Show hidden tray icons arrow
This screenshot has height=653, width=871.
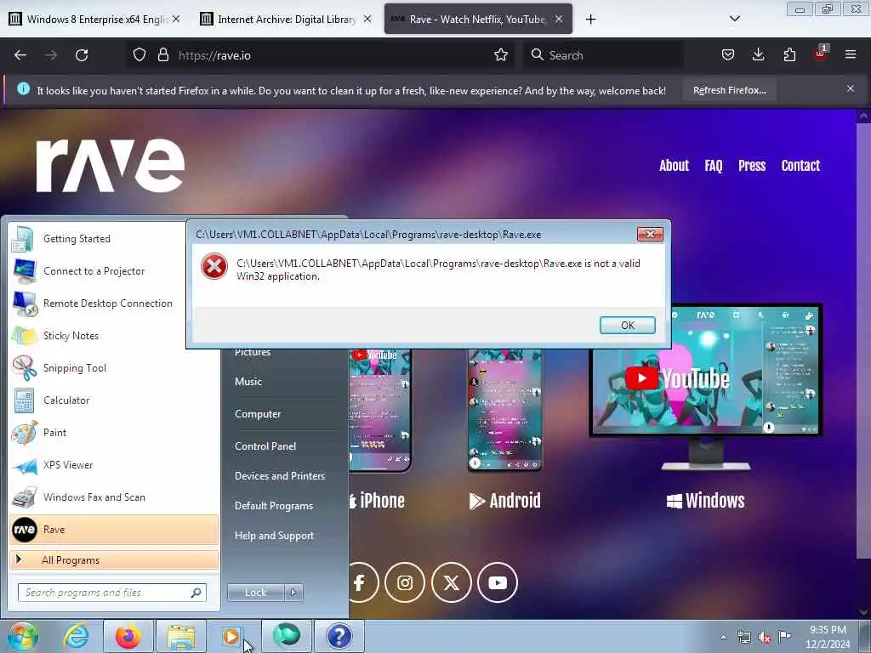click(723, 638)
